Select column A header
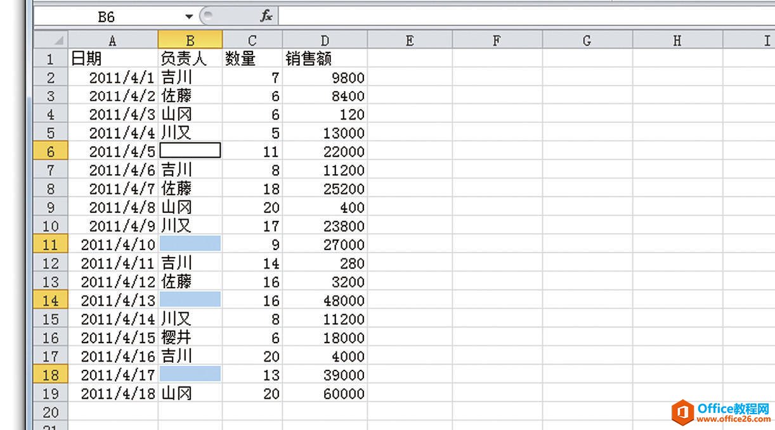The height and width of the screenshot is (430, 775). [x=113, y=40]
